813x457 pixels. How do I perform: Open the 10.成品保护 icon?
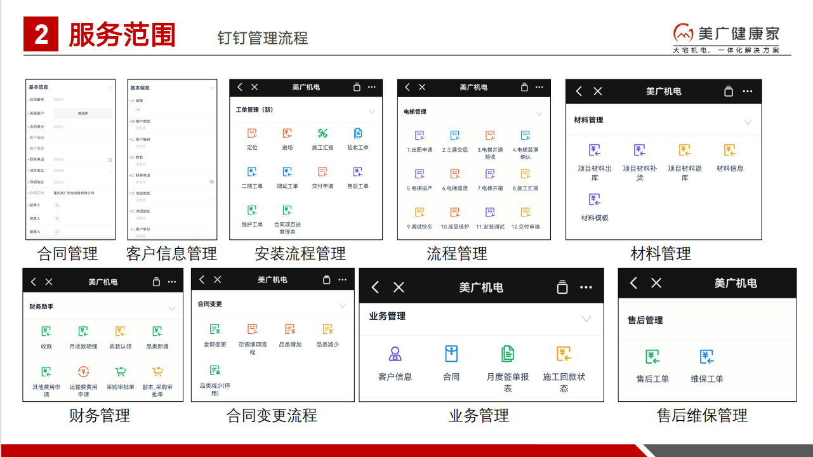pyautogui.click(x=455, y=213)
